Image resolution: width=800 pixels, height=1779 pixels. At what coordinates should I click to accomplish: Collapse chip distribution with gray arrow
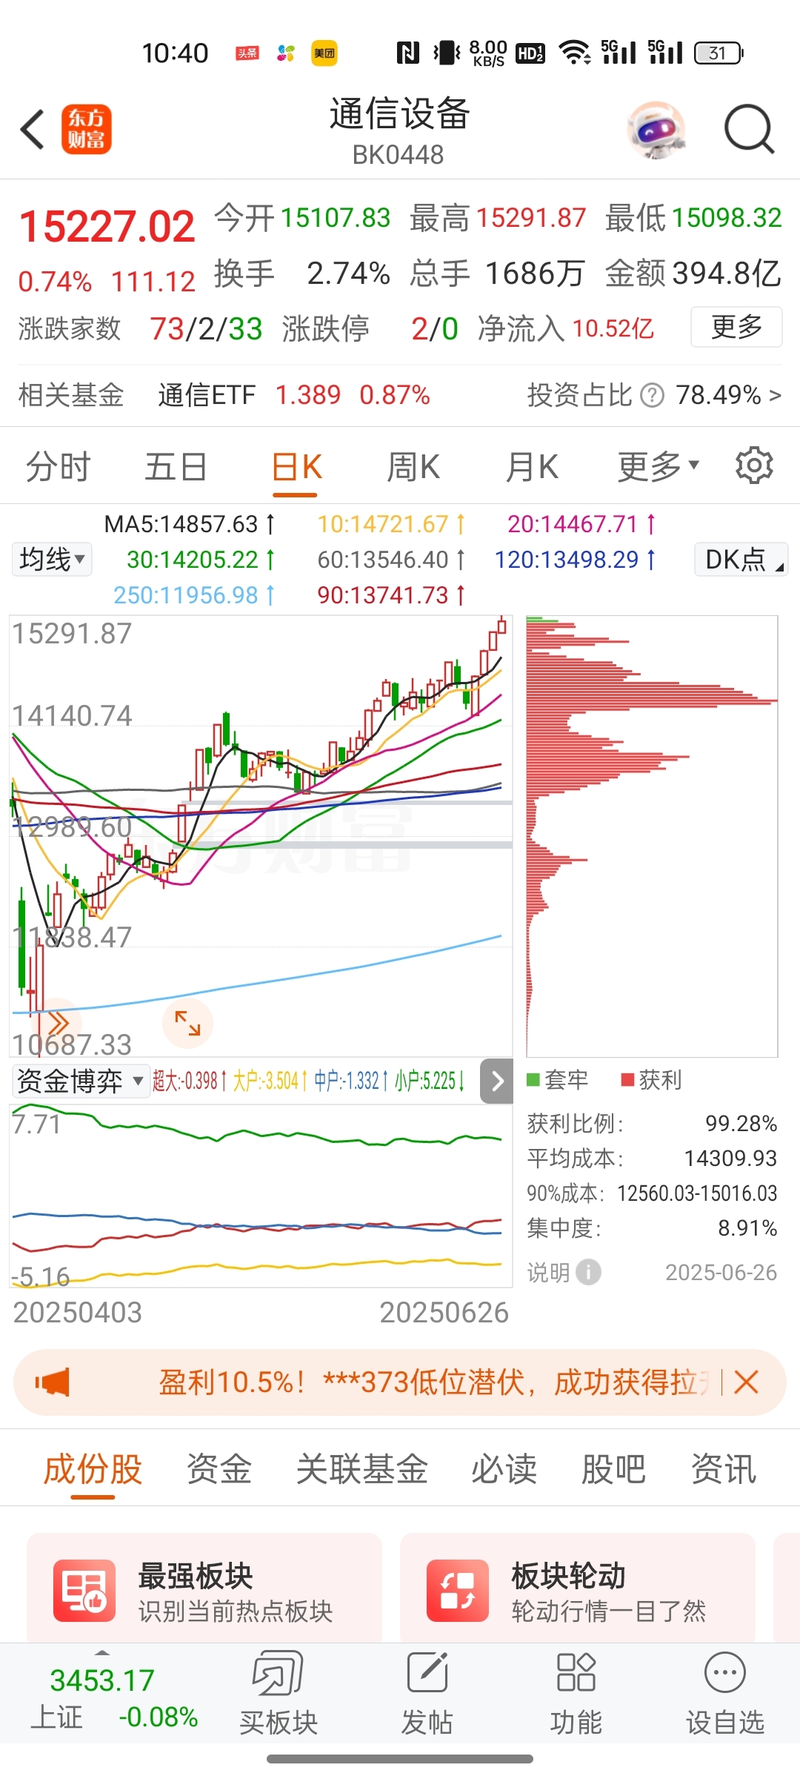pyautogui.click(x=497, y=1081)
